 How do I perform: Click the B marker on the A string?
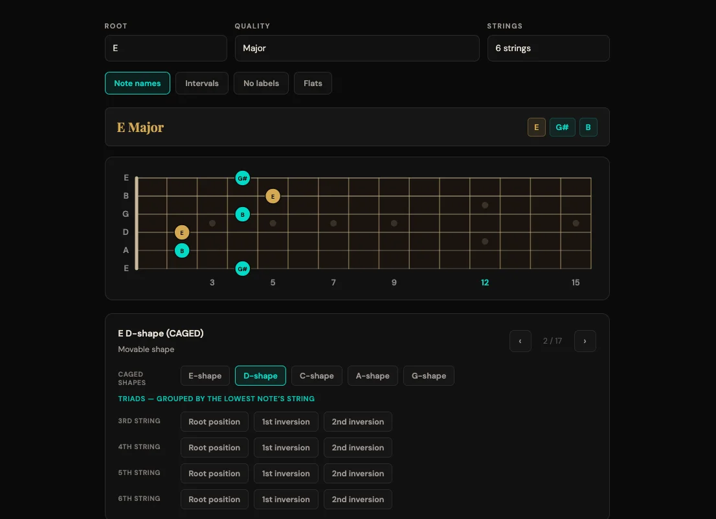(182, 250)
